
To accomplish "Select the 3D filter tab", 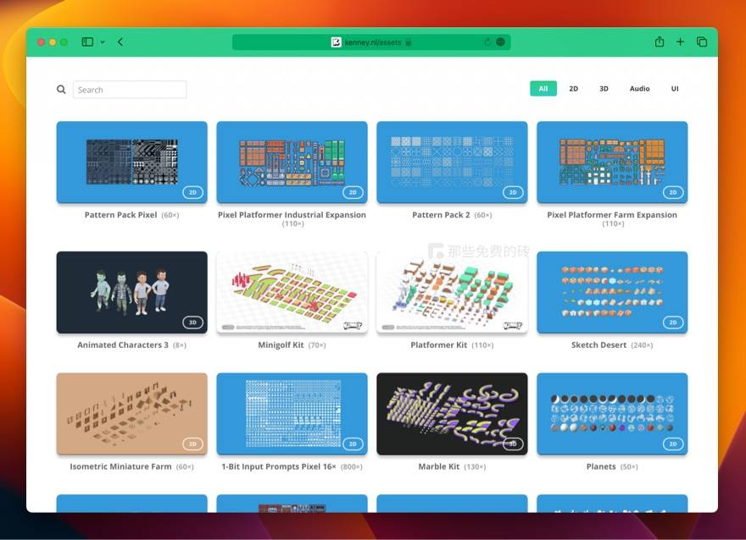I will (x=604, y=88).
